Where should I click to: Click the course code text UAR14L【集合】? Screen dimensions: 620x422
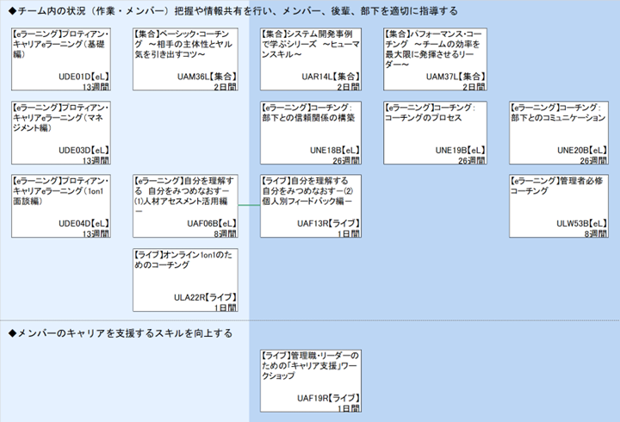click(x=331, y=77)
